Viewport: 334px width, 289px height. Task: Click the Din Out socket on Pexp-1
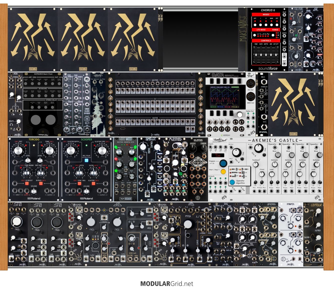click(x=250, y=83)
